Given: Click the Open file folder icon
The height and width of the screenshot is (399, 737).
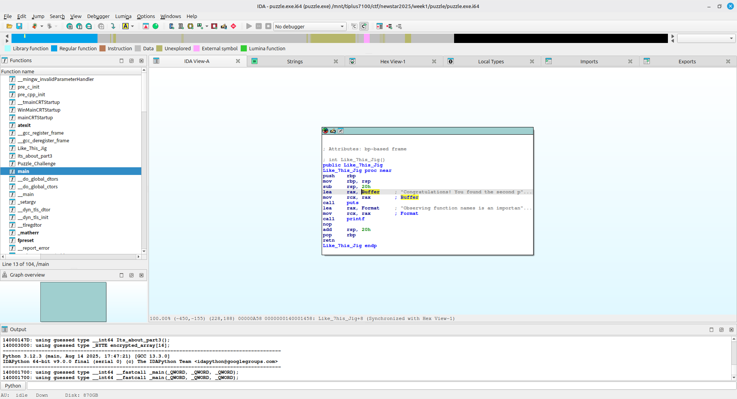Looking at the screenshot, I should click(x=9, y=26).
